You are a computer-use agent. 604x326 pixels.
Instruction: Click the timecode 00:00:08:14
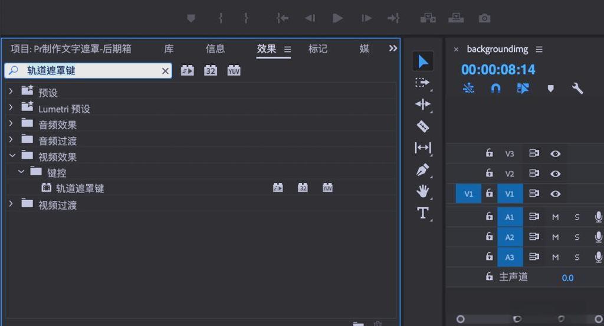pyautogui.click(x=498, y=70)
